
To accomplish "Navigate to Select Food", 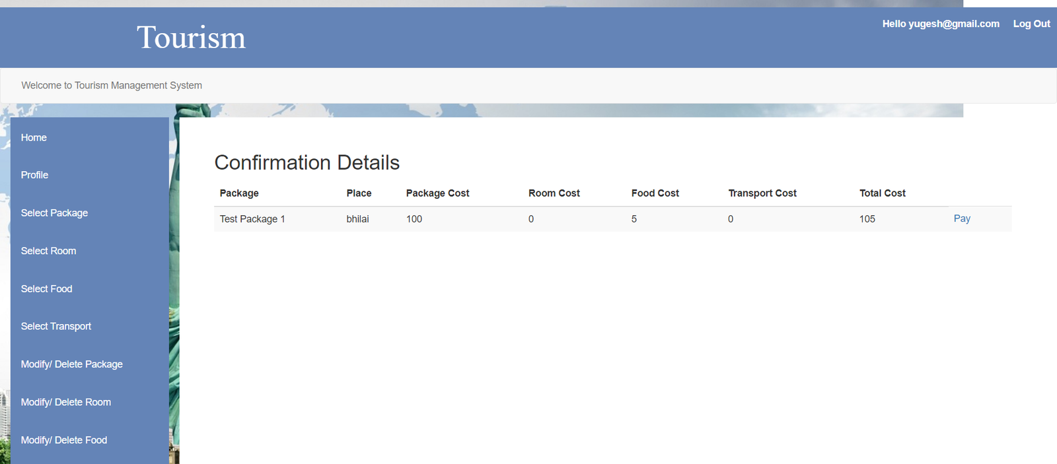I will (x=46, y=288).
